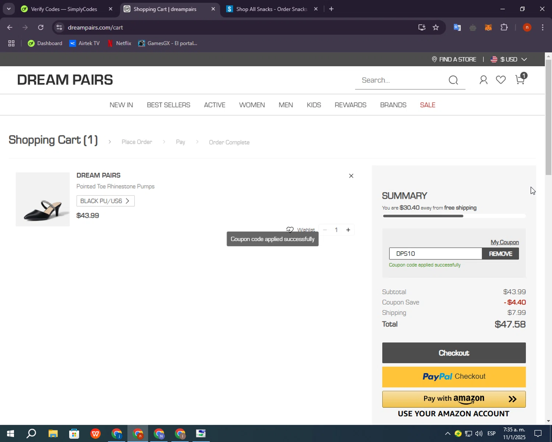Open the KIDS menu
Viewport: 552px width, 442px height.
(314, 105)
